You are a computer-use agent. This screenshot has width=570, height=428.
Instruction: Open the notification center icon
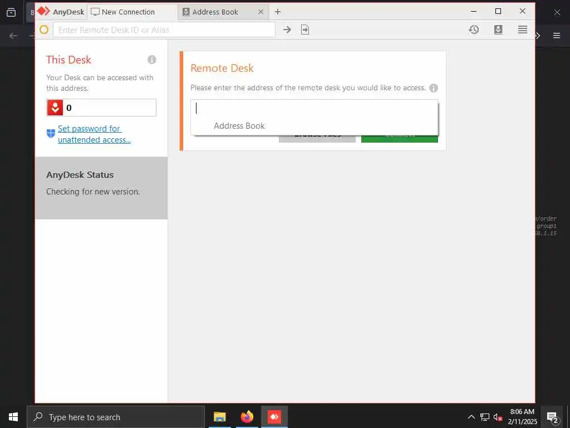(x=552, y=417)
